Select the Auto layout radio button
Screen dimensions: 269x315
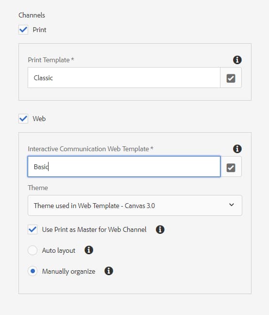[x=33, y=250]
